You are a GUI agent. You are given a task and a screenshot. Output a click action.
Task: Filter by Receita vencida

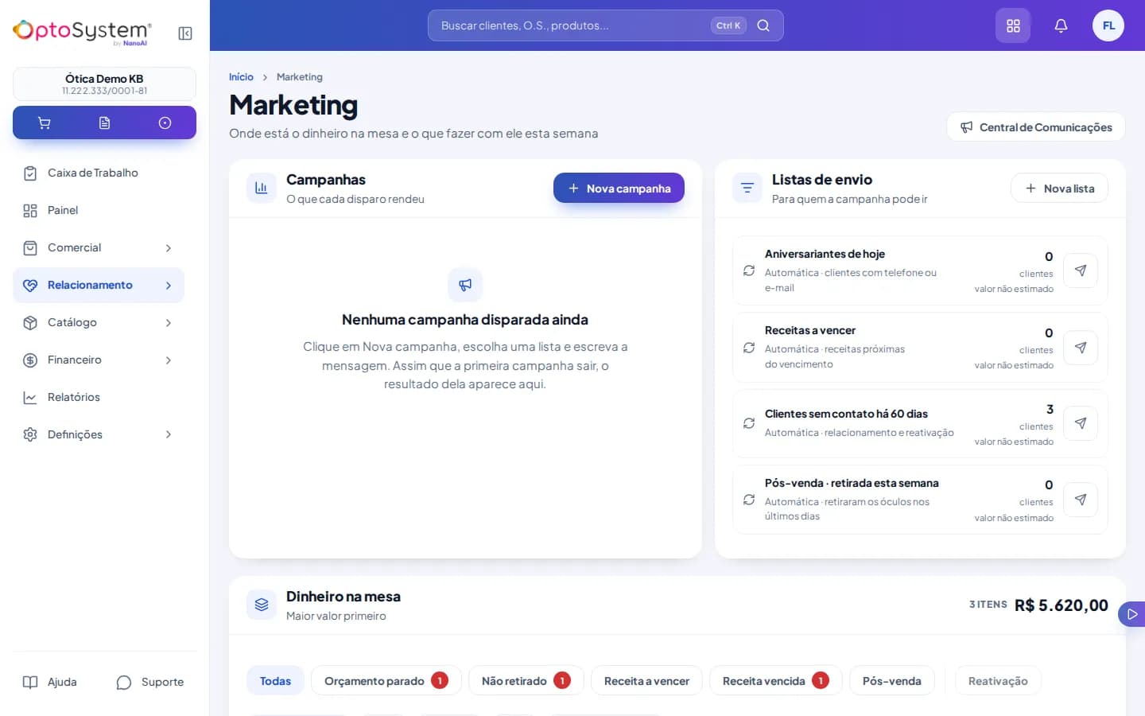tap(776, 681)
